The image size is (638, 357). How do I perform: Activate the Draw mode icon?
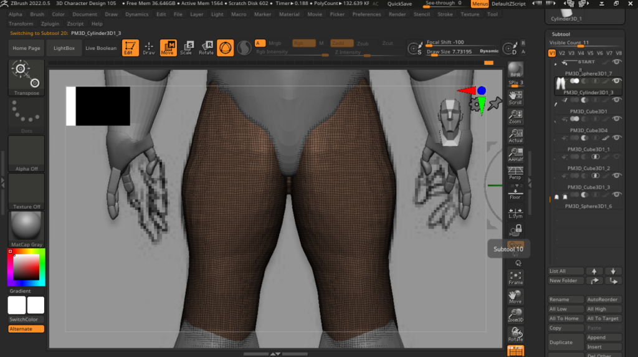pyautogui.click(x=149, y=48)
